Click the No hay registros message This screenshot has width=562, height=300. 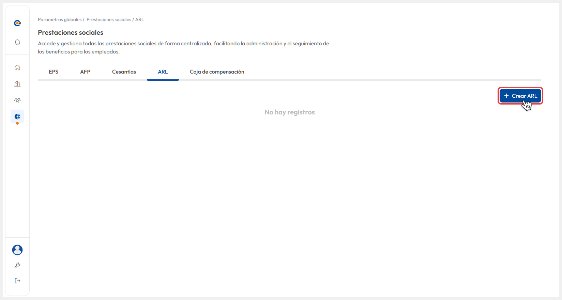(x=289, y=112)
